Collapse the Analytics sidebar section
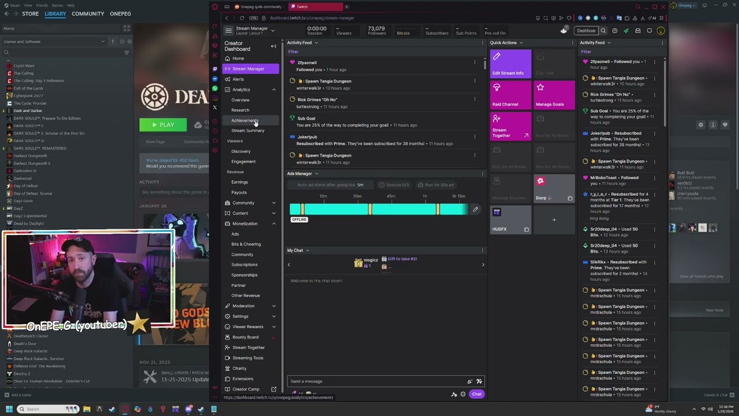The image size is (739, 416). (x=274, y=90)
